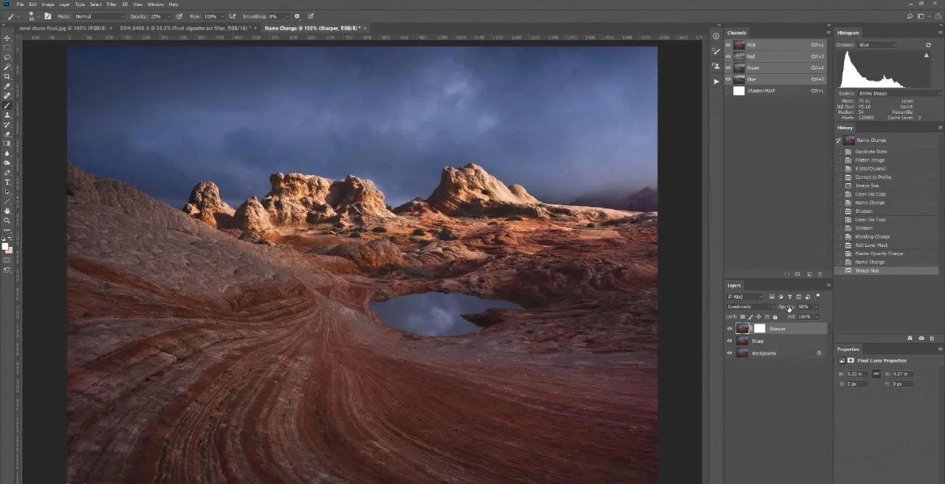This screenshot has height=484, width=945.
Task: Hide the Red channel
Action: point(728,56)
